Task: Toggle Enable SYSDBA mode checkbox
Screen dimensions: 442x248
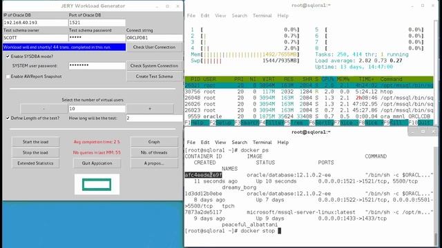Action: 8,56
